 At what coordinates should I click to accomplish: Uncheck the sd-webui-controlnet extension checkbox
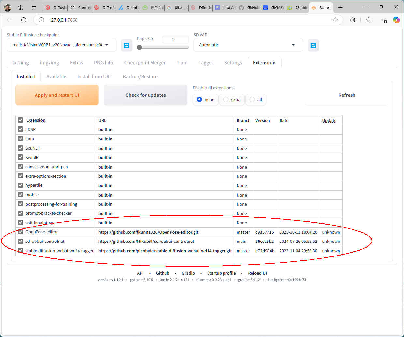pos(21,241)
